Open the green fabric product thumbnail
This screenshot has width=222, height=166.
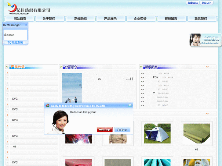(x=197, y=133)
